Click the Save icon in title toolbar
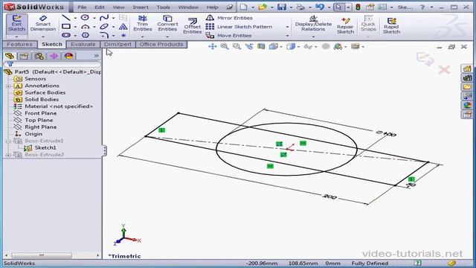 click(281, 7)
